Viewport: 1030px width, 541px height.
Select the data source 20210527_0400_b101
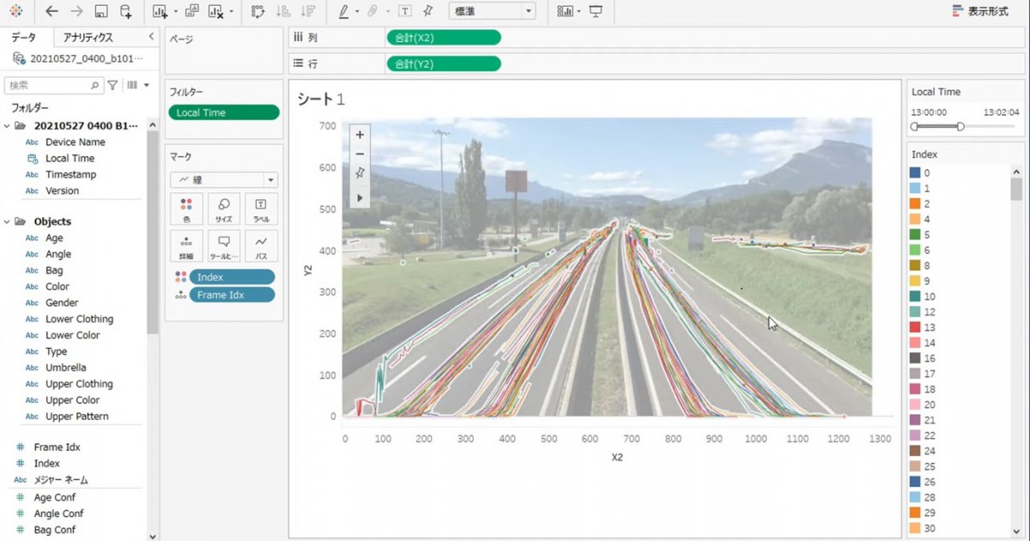click(78, 58)
